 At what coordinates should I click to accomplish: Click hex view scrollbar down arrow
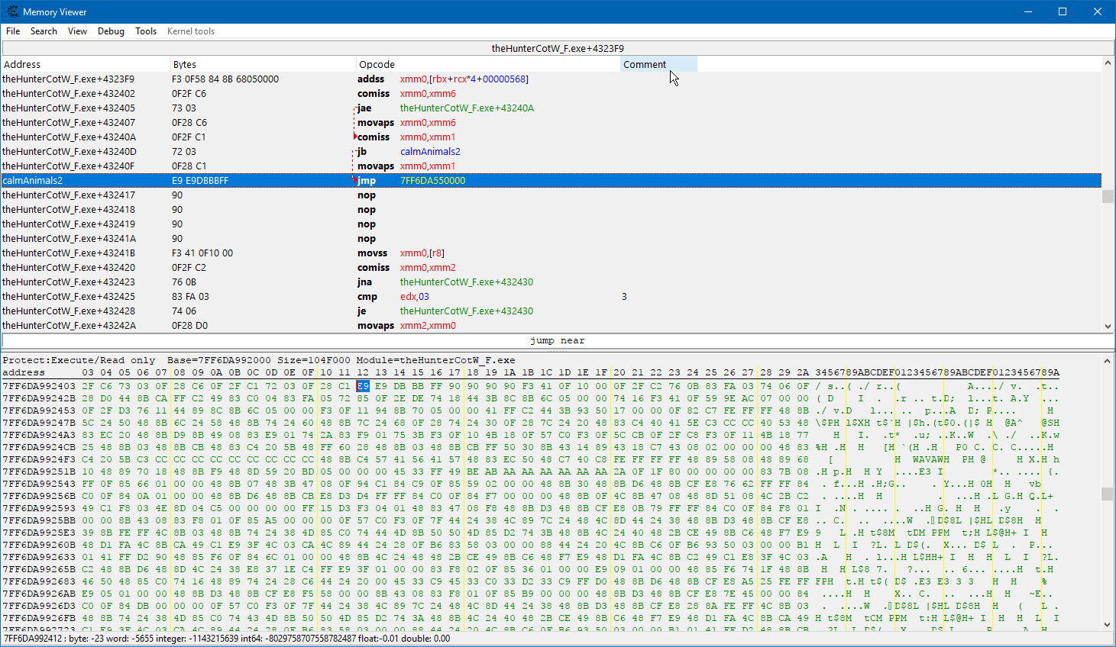(x=1108, y=624)
